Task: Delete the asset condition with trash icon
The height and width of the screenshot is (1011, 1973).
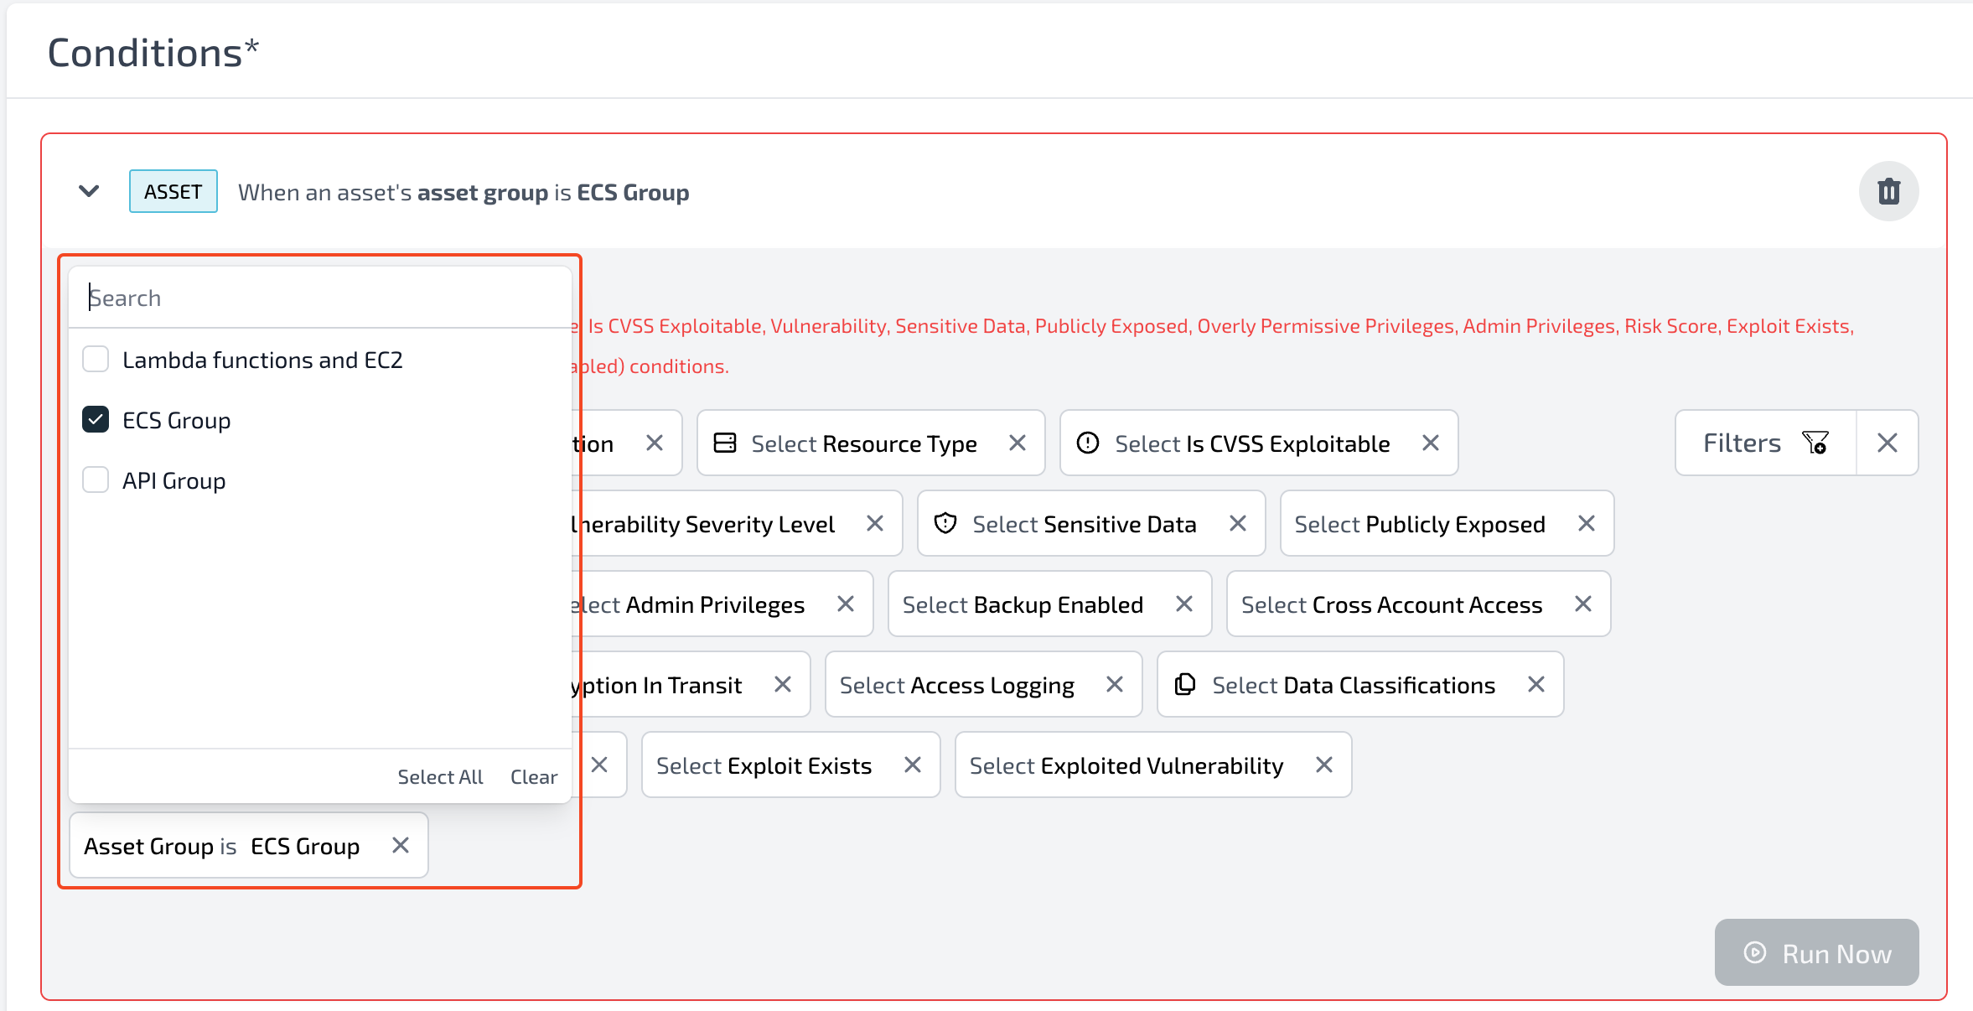Action: click(x=1888, y=191)
